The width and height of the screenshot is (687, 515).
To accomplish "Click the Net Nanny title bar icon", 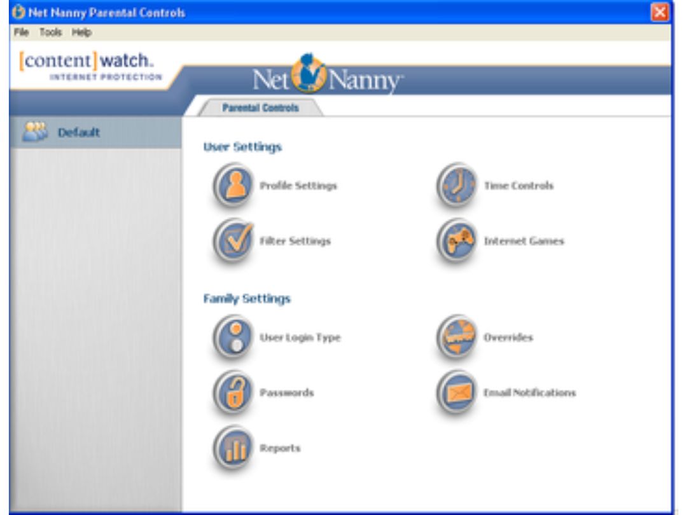I will pyautogui.click(x=18, y=12).
